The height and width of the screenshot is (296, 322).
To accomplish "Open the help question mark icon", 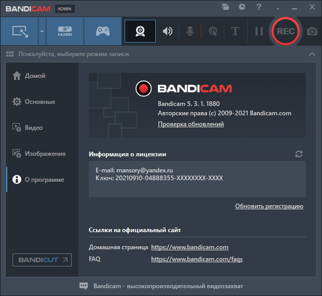I will [x=259, y=7].
